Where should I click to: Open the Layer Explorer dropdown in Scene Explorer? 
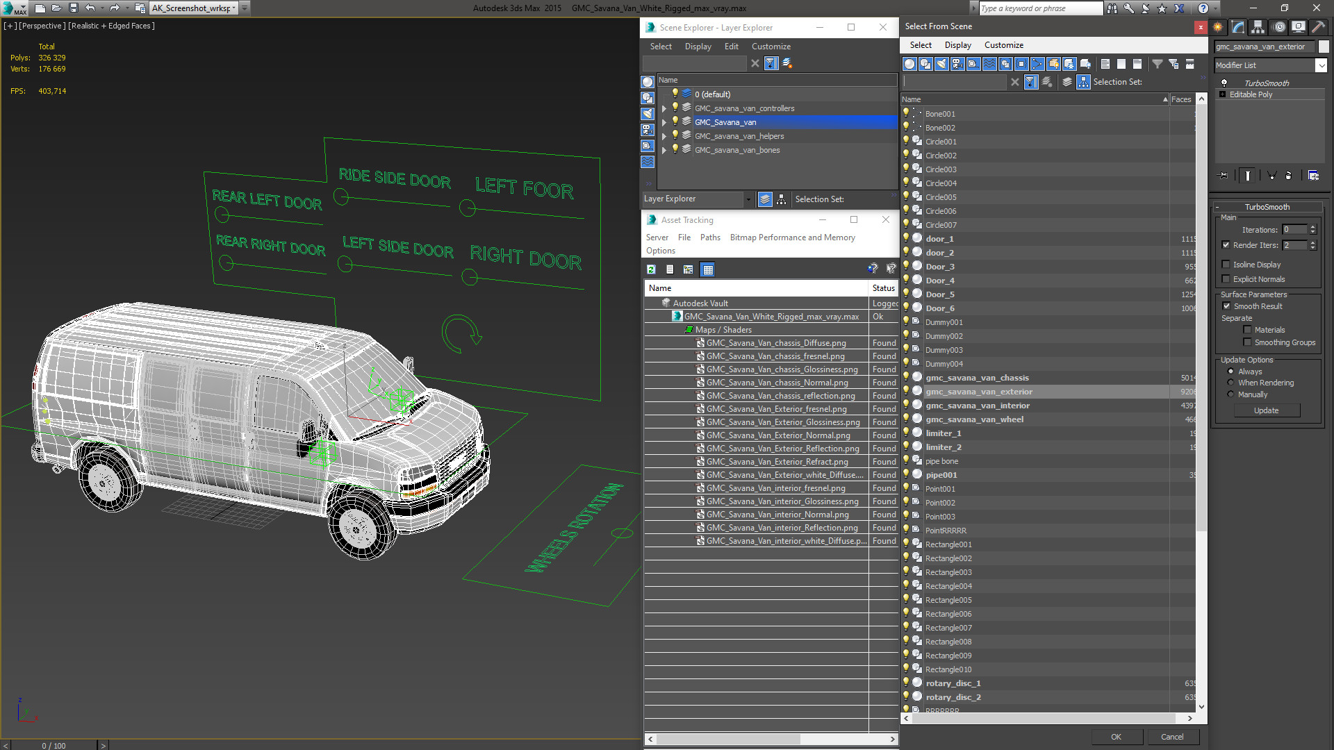pyautogui.click(x=748, y=199)
